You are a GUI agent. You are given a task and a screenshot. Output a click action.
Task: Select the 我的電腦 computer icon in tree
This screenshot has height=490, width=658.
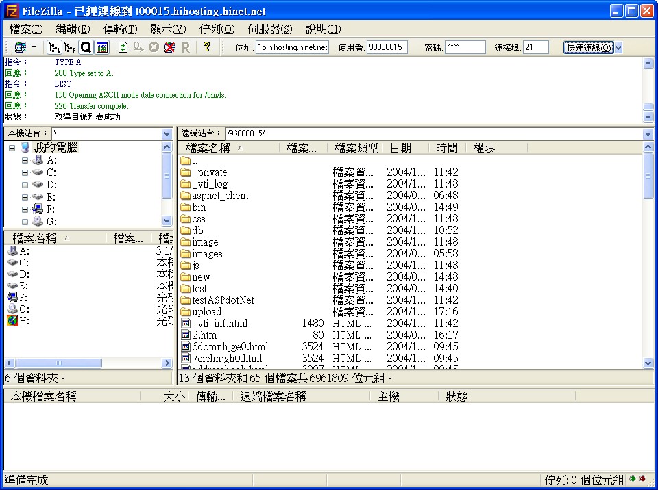tap(25, 148)
